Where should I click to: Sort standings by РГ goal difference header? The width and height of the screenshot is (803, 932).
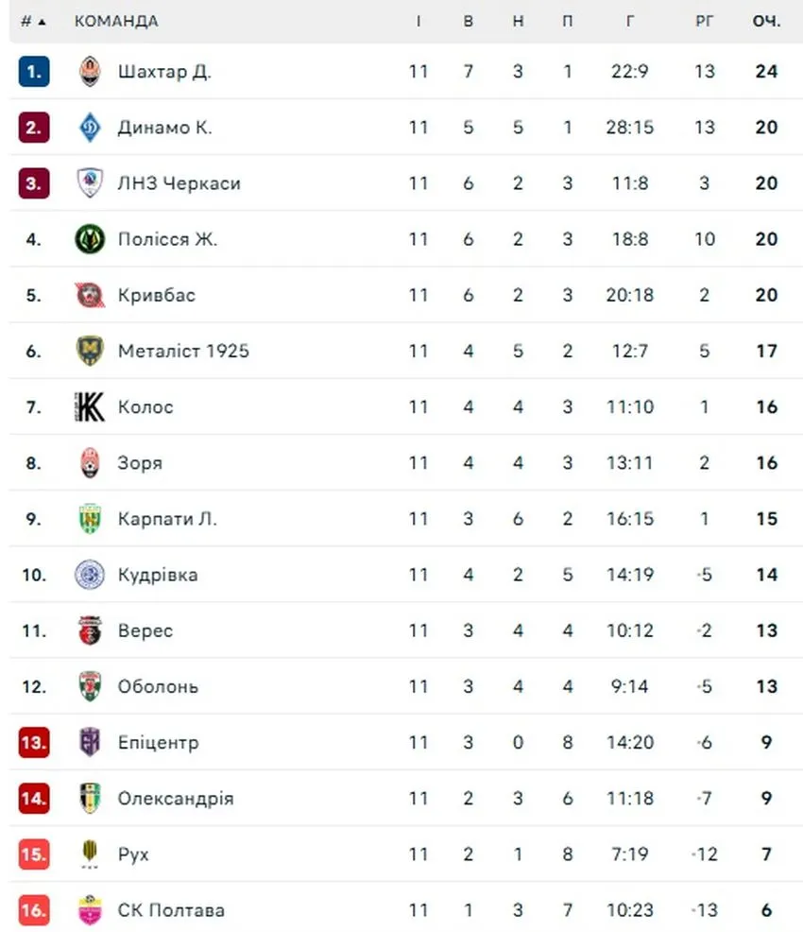(704, 21)
